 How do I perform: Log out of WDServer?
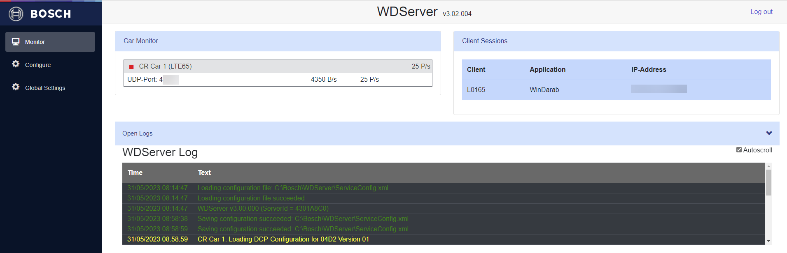click(x=761, y=11)
